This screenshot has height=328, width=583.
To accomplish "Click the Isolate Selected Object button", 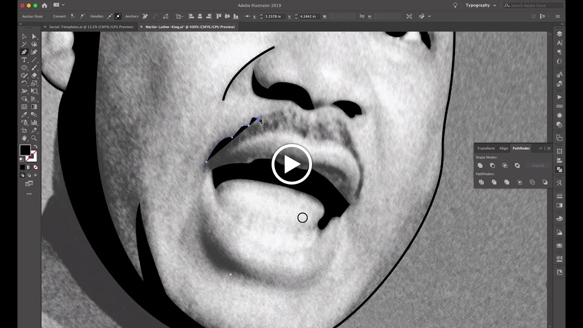I will (409, 17).
